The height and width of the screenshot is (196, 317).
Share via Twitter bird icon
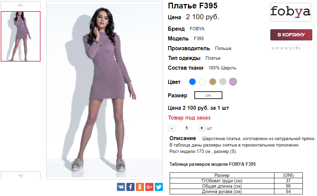click(159, 187)
